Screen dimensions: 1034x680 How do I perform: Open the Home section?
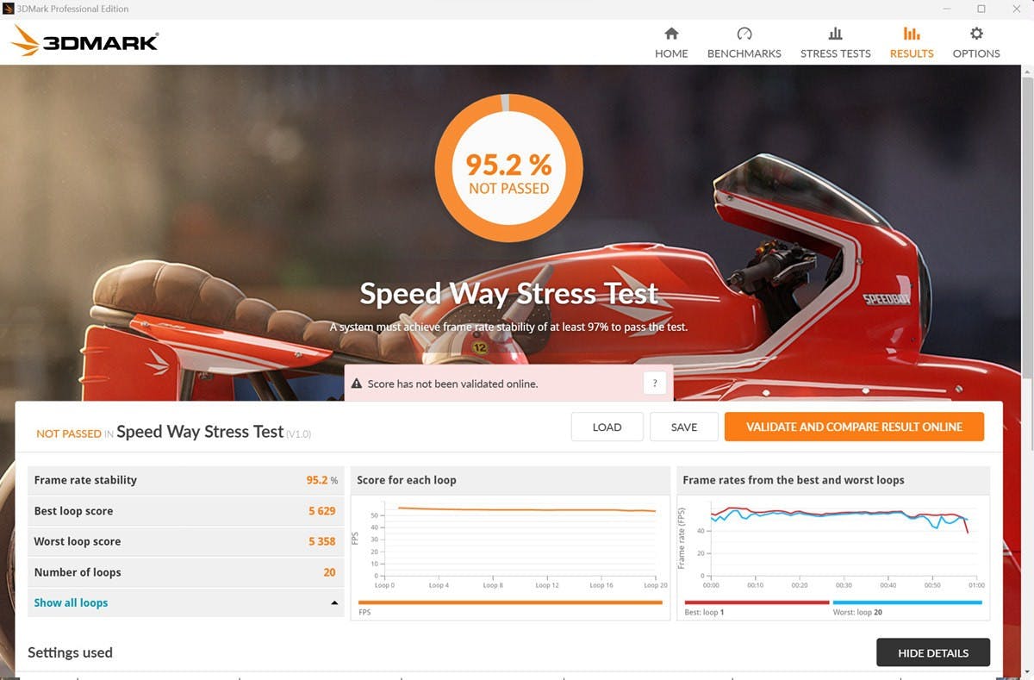pyautogui.click(x=671, y=42)
